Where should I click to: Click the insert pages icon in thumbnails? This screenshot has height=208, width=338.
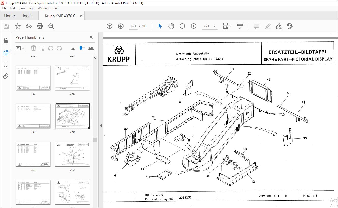coord(42,48)
